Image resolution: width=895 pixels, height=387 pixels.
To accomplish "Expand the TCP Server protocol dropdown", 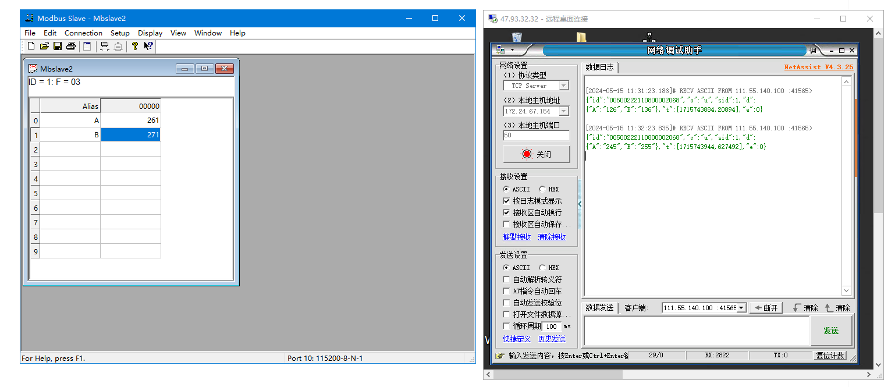I will pyautogui.click(x=563, y=86).
